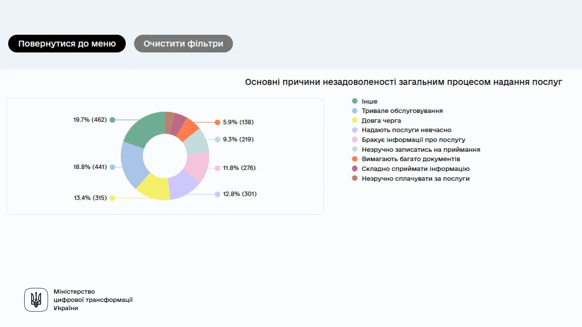This screenshot has width=582, height=327.
Task: Click the 5.9% (138) data label
Action: [238, 122]
